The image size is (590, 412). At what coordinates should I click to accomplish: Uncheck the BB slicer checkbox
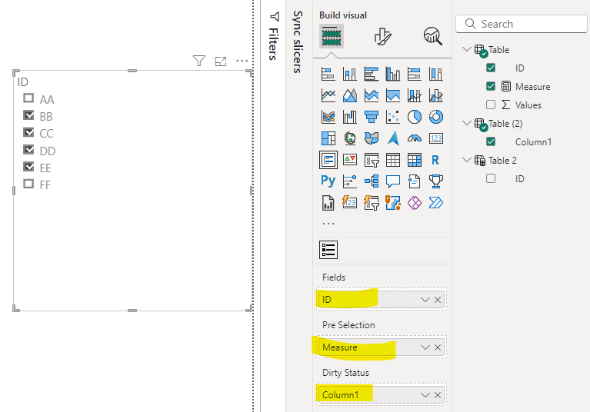click(x=28, y=115)
